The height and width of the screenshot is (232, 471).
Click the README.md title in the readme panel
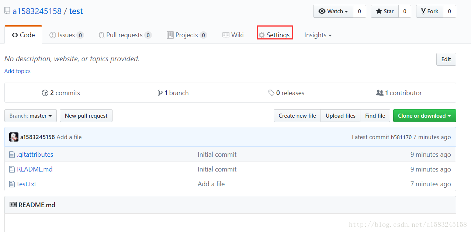click(x=37, y=205)
